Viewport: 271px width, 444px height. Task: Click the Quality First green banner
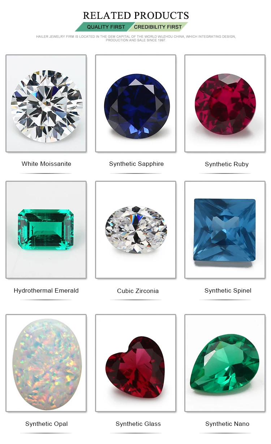pyautogui.click(x=105, y=27)
